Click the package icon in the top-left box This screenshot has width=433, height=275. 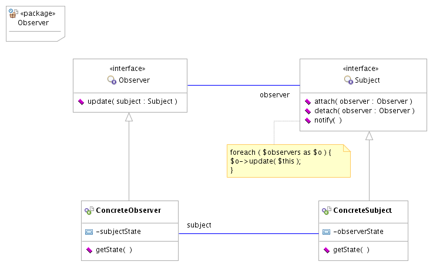(x=13, y=13)
